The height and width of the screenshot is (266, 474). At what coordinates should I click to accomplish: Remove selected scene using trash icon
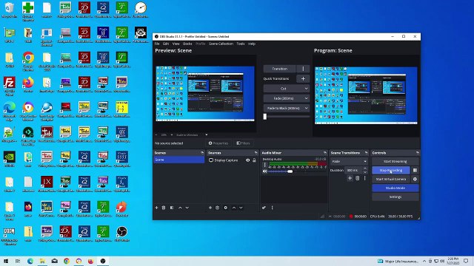coord(164,208)
